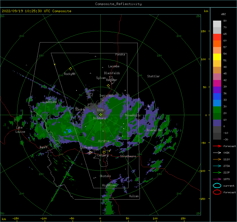Click the RockyMH label
The image size is (237, 222).
coord(70,74)
